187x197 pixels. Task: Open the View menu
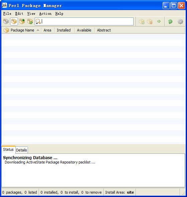(x=31, y=13)
